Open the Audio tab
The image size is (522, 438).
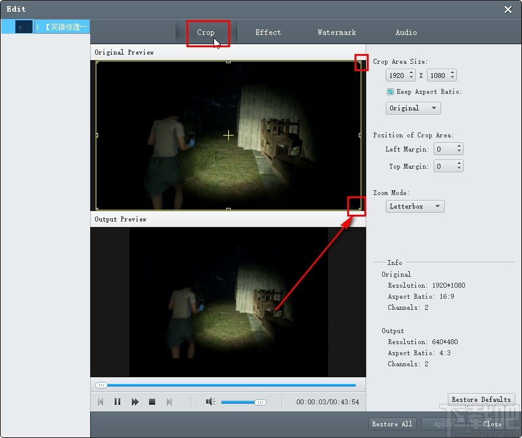point(406,33)
